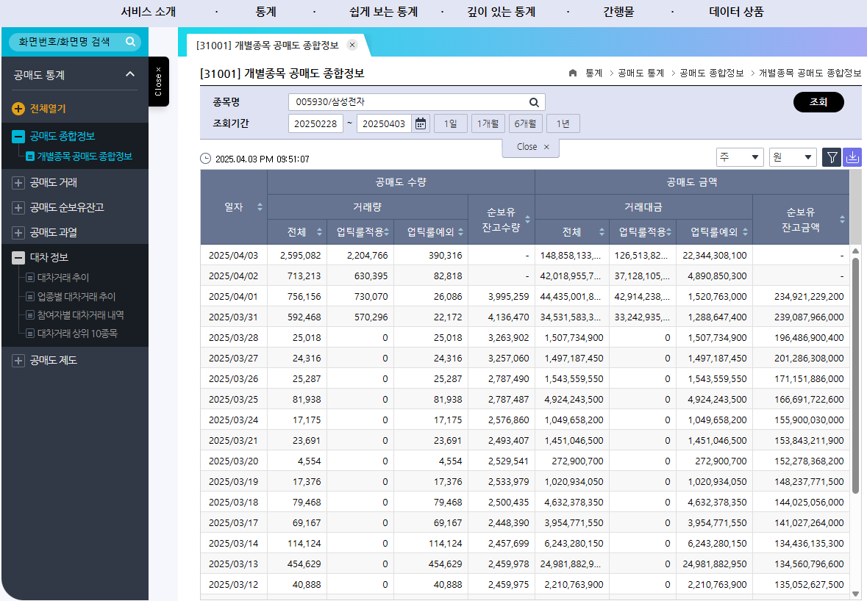Open 참여자별 대차거래 내역 page
The height and width of the screenshot is (601, 867).
pos(80,315)
